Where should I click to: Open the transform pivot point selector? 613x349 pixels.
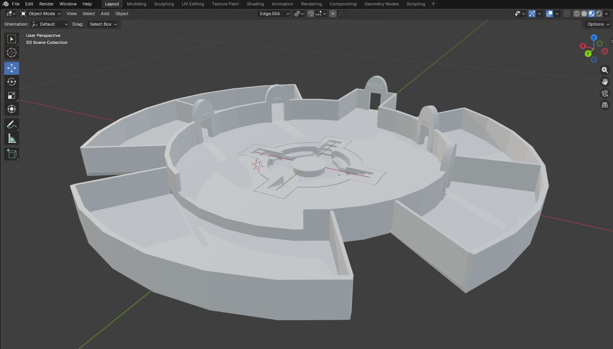click(299, 14)
